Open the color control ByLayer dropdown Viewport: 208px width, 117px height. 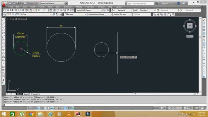coord(85,14)
